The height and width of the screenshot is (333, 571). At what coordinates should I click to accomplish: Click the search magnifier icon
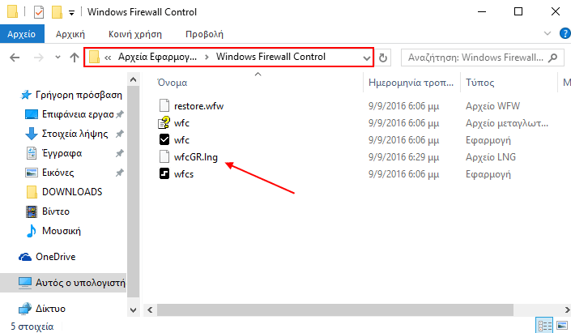pos(553,58)
